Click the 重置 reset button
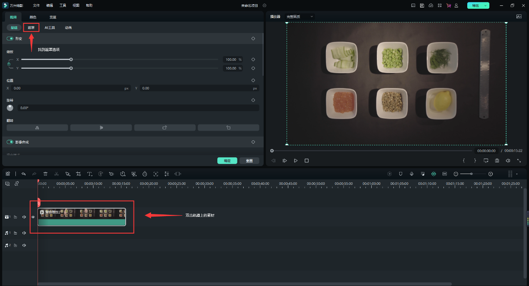529x286 pixels. 249,161
